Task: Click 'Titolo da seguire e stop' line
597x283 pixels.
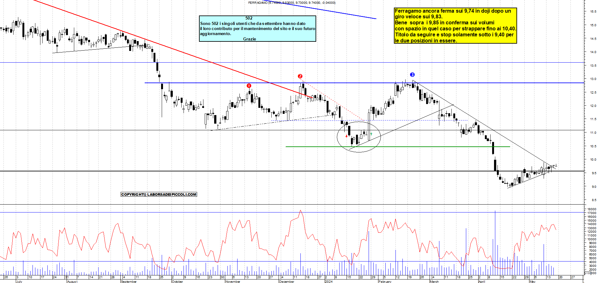Action: pos(454,35)
